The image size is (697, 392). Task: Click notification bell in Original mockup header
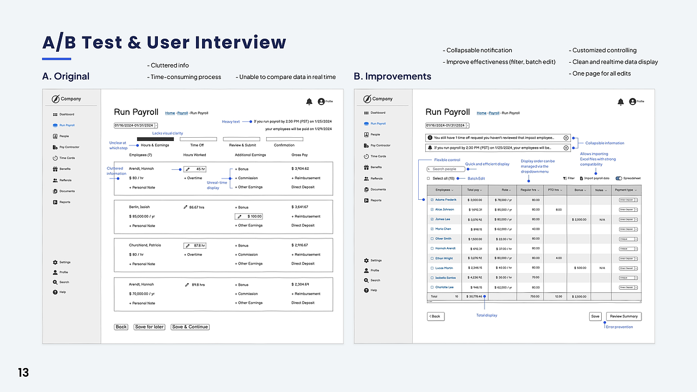(x=309, y=102)
